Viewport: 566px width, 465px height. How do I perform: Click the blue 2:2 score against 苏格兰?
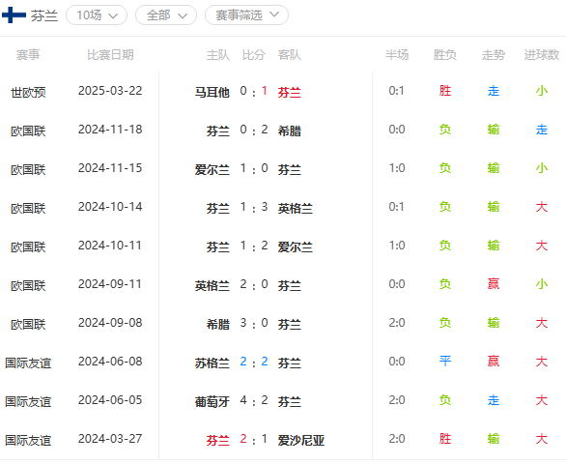point(254,362)
